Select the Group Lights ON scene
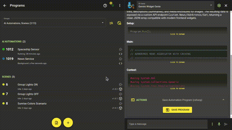Viewport: 232px width, 130px height. pyautogui.click(x=62, y=87)
